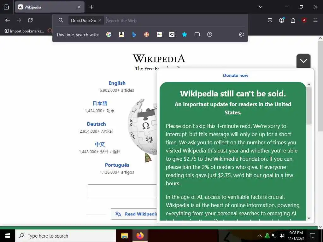Screen dimensions: 323x242
Task: Open a new tab with plus button
Action: click(x=91, y=7)
